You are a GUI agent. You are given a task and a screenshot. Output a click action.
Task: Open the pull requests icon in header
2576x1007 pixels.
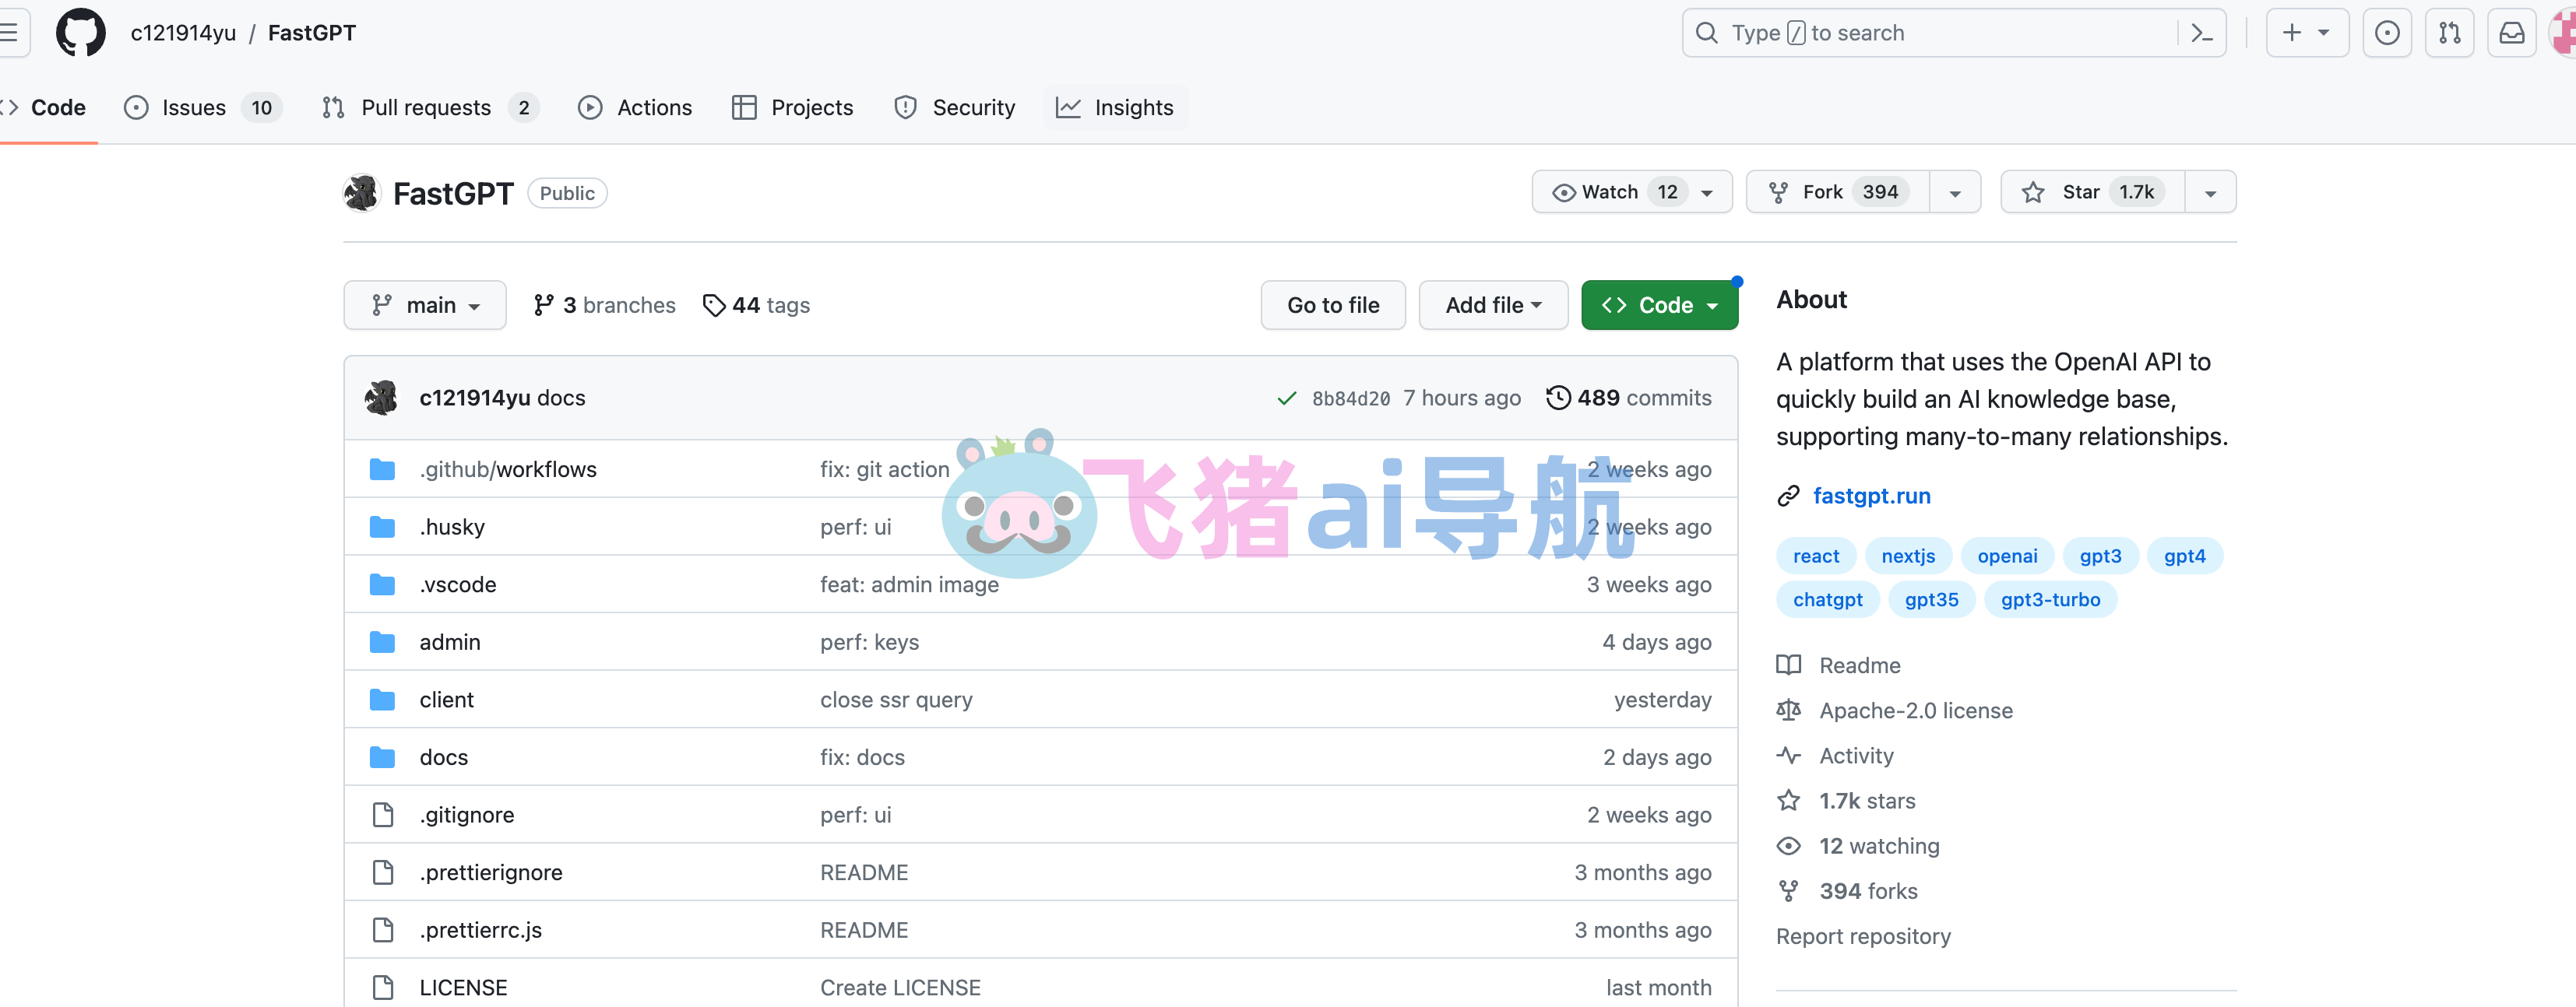click(x=2449, y=33)
